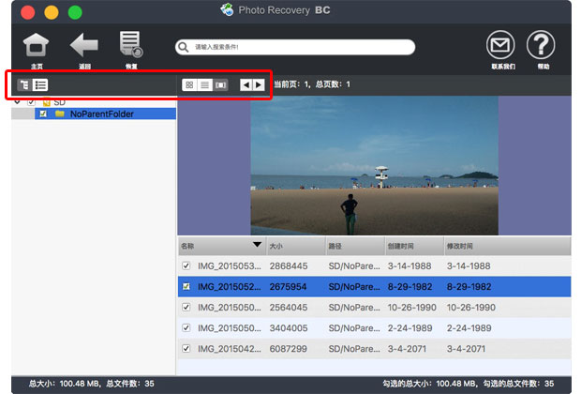Go to the previous page arrow
Viewport: 581px width, 394px height.
coord(246,85)
